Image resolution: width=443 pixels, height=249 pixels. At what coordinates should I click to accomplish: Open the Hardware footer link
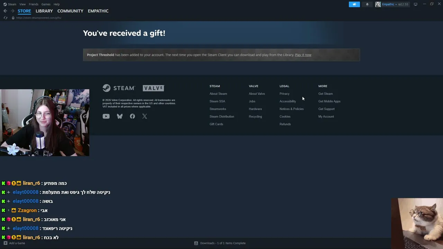255,109
